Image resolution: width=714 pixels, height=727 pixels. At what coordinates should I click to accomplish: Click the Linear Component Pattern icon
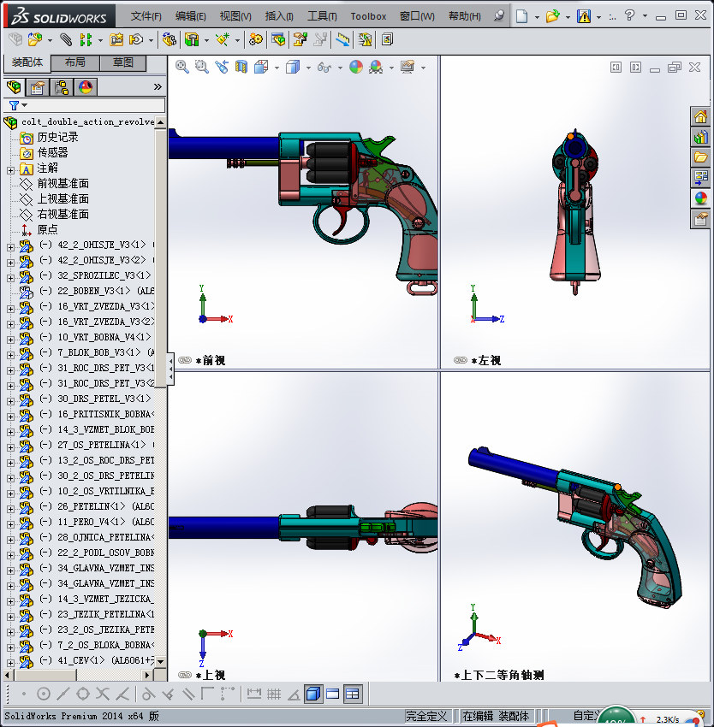click(86, 40)
